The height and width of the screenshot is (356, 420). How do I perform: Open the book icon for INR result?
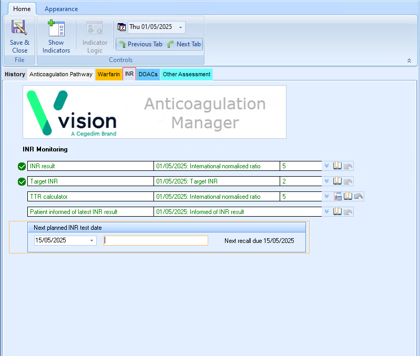(x=337, y=166)
